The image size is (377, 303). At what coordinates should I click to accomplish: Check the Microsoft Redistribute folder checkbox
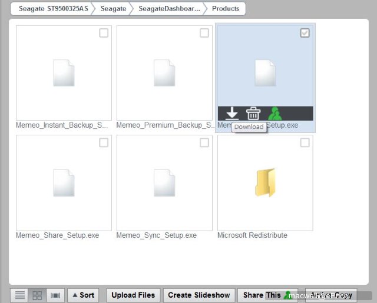point(305,142)
